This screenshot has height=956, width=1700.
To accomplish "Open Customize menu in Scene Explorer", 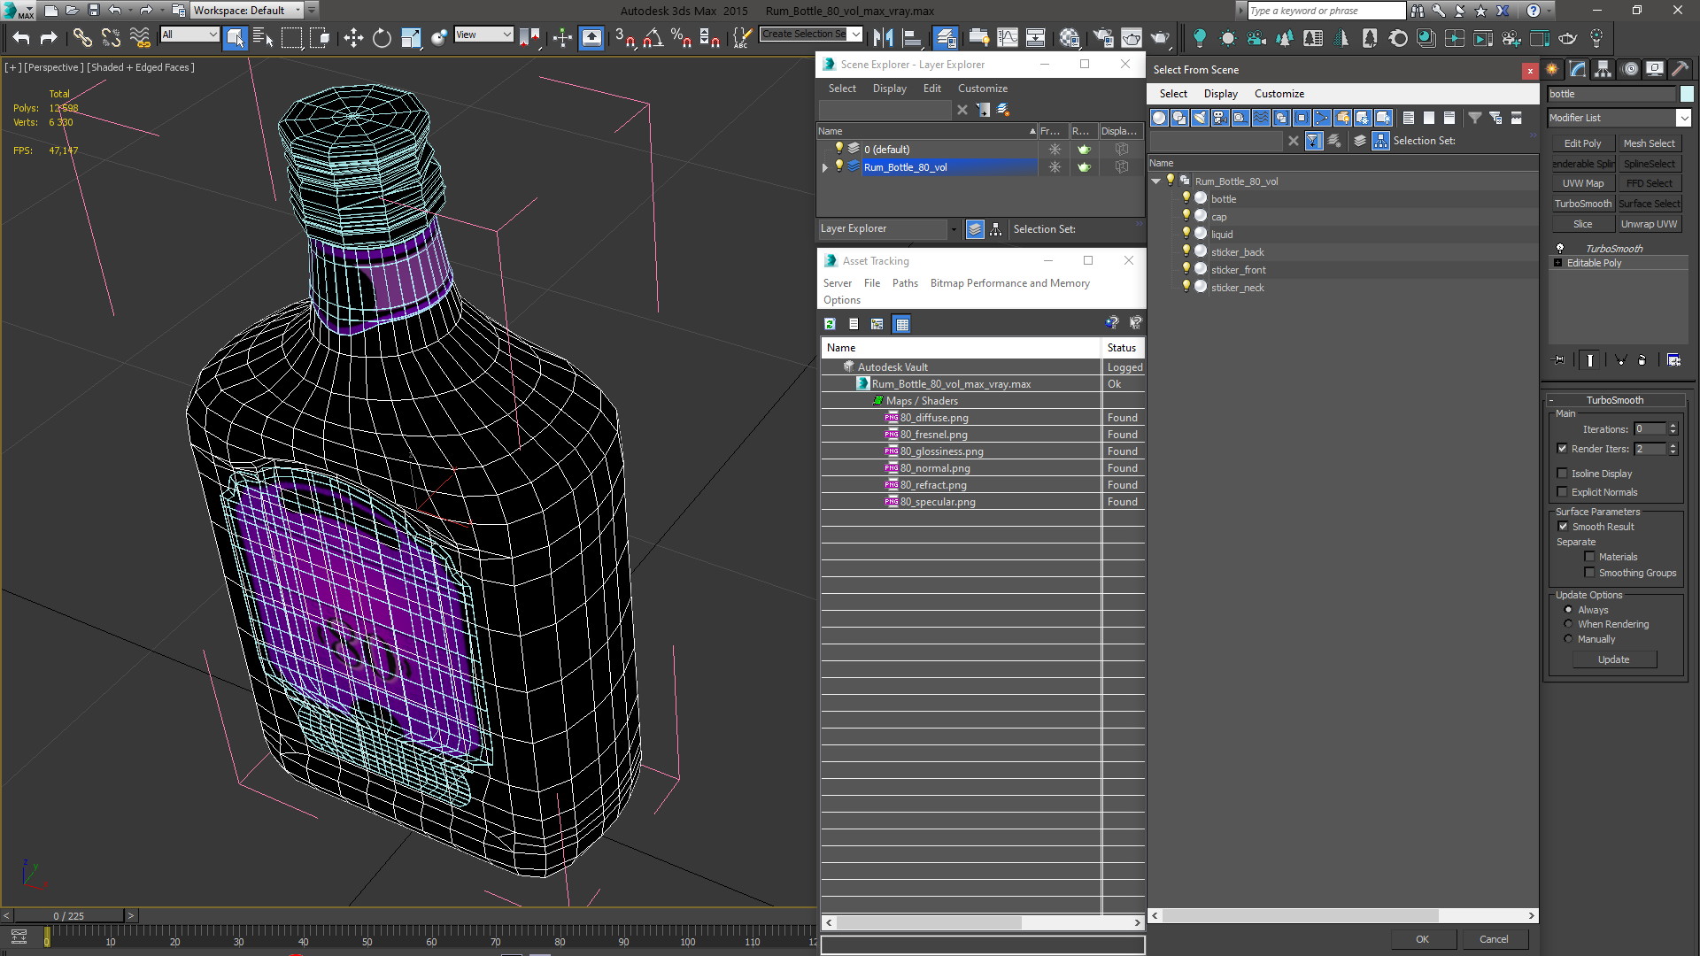I will 982,89.
